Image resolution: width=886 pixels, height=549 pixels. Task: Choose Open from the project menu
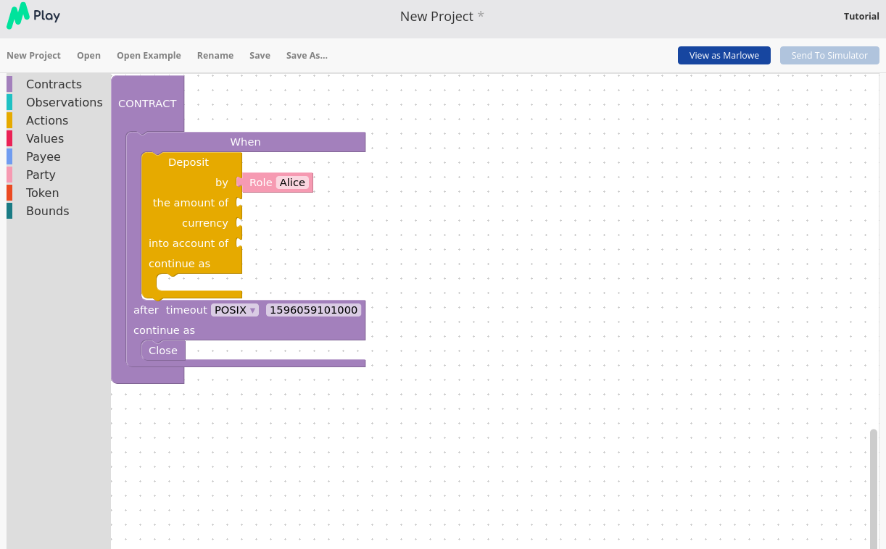point(88,55)
